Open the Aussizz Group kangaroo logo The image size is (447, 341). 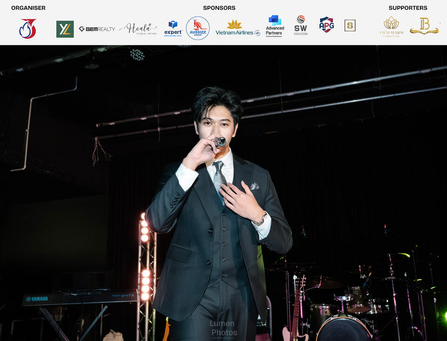[198, 28]
